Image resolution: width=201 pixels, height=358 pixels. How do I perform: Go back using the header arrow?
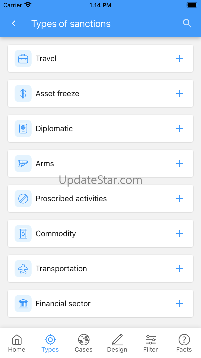coord(14,23)
